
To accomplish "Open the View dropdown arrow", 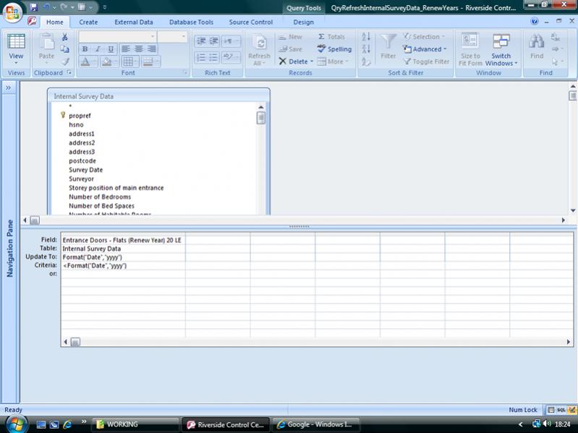I will tap(16, 63).
